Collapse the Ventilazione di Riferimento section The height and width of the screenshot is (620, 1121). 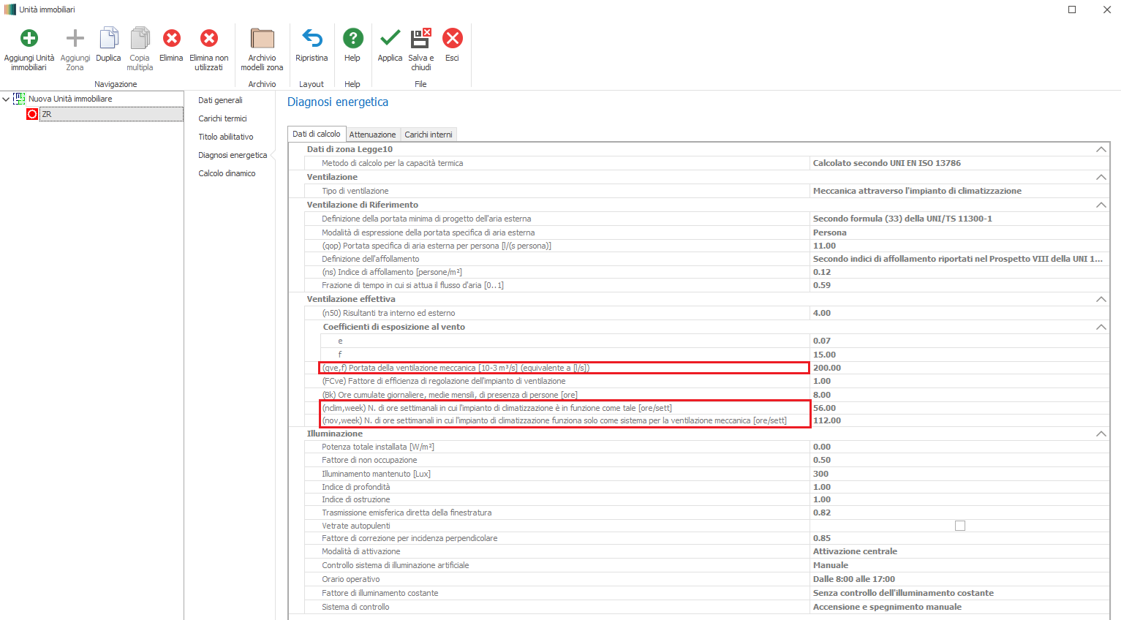tap(1101, 205)
